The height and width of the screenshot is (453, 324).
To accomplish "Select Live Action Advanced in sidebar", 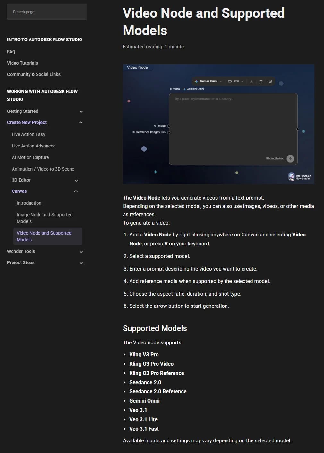I will [x=34, y=146].
